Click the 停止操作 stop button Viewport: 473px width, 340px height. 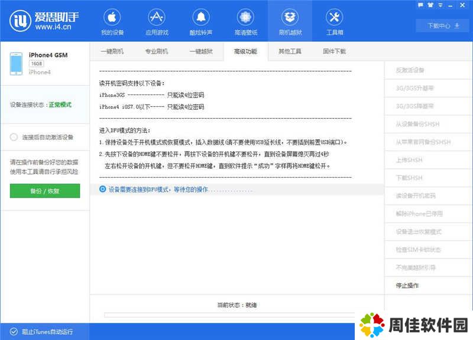point(428,286)
